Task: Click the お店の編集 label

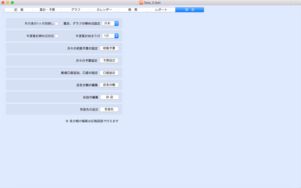Action: 91,97
